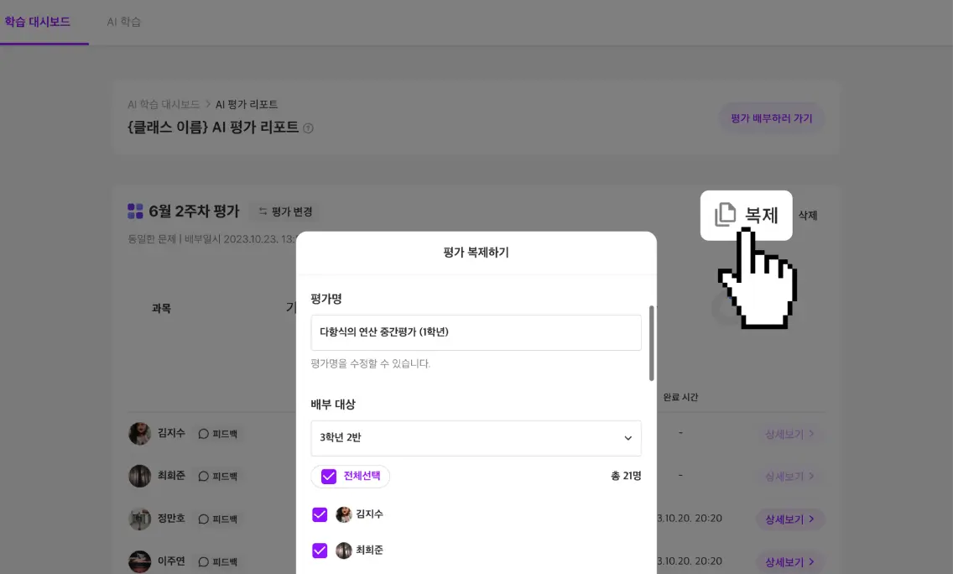
Task: Uncheck 김지수 in the copy dialog
Action: coord(320,514)
